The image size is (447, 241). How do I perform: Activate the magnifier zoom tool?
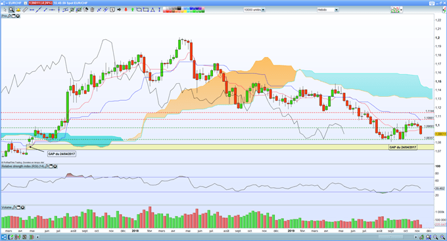[11, 10]
